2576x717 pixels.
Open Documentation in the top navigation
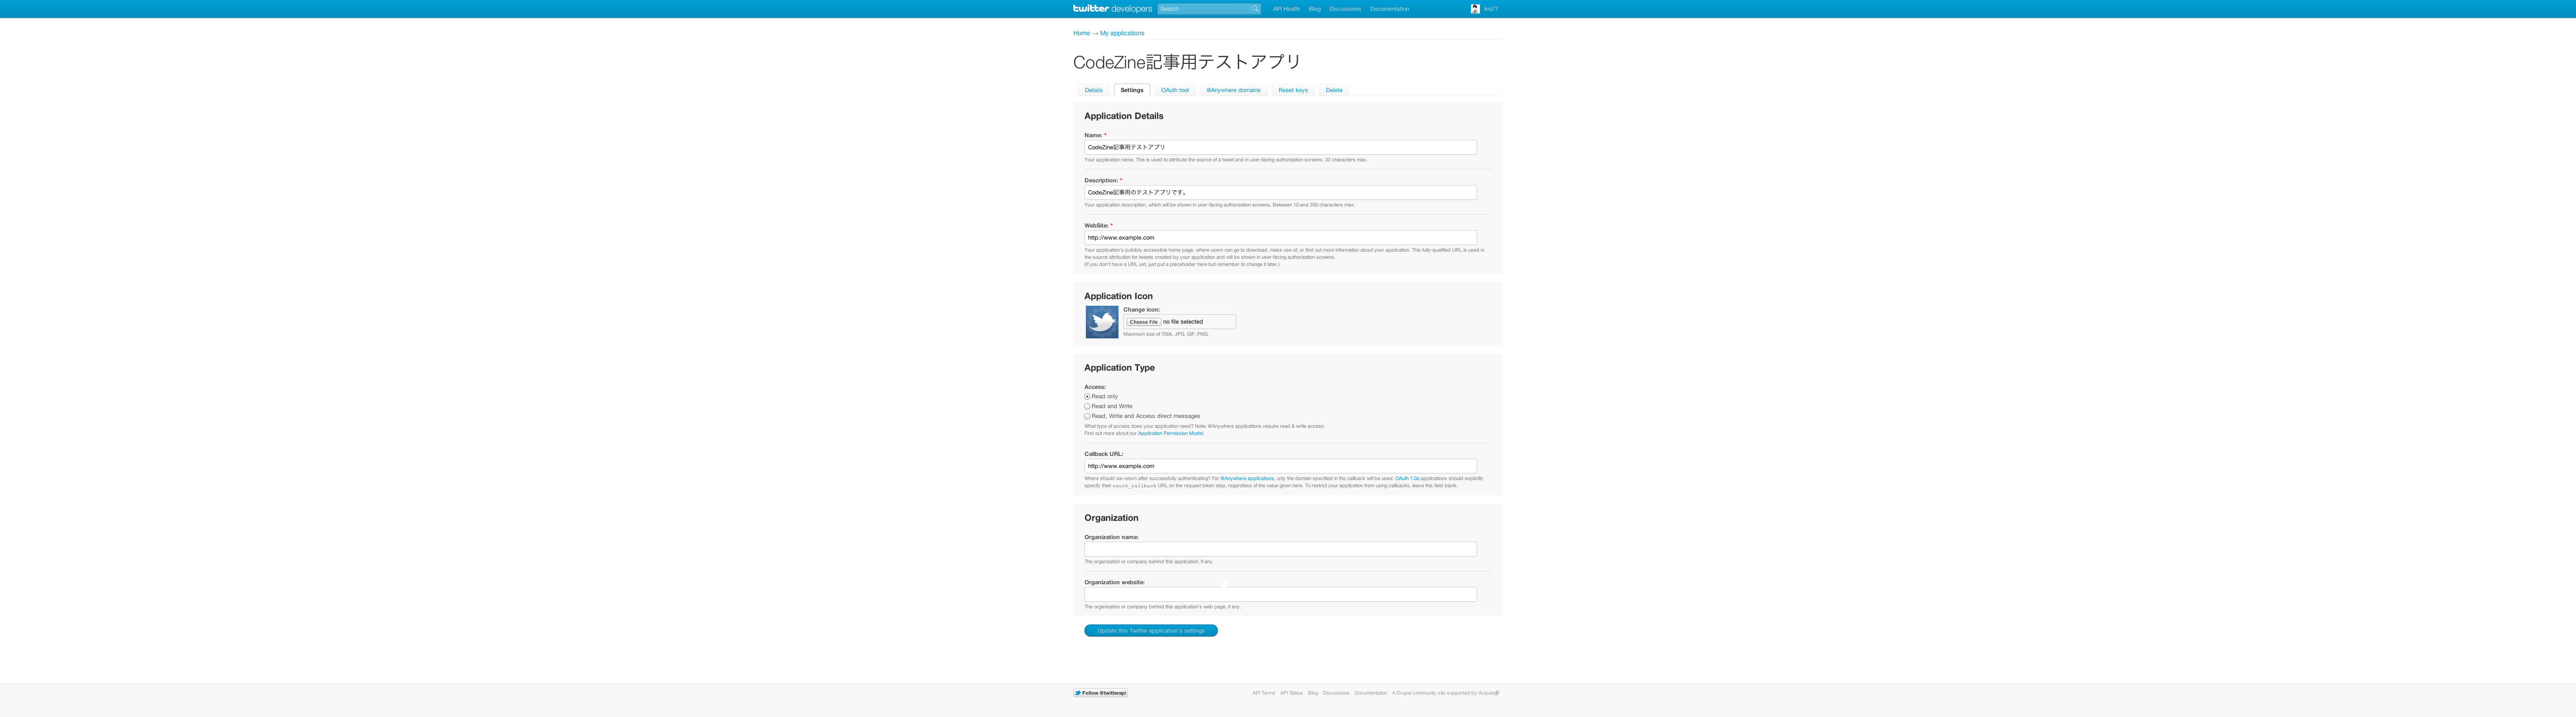pyautogui.click(x=1390, y=9)
